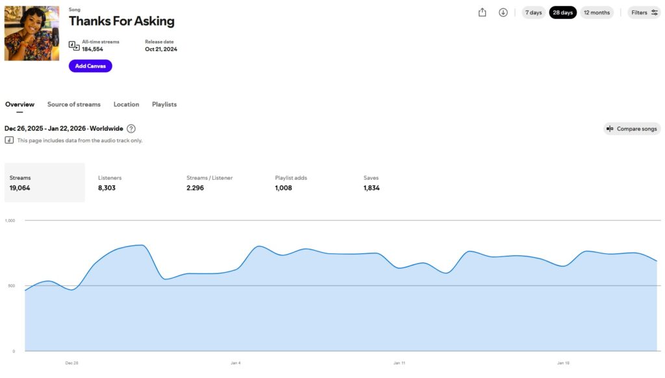The image size is (665, 378).
Task: Click the help question mark icon
Action: coord(131,129)
